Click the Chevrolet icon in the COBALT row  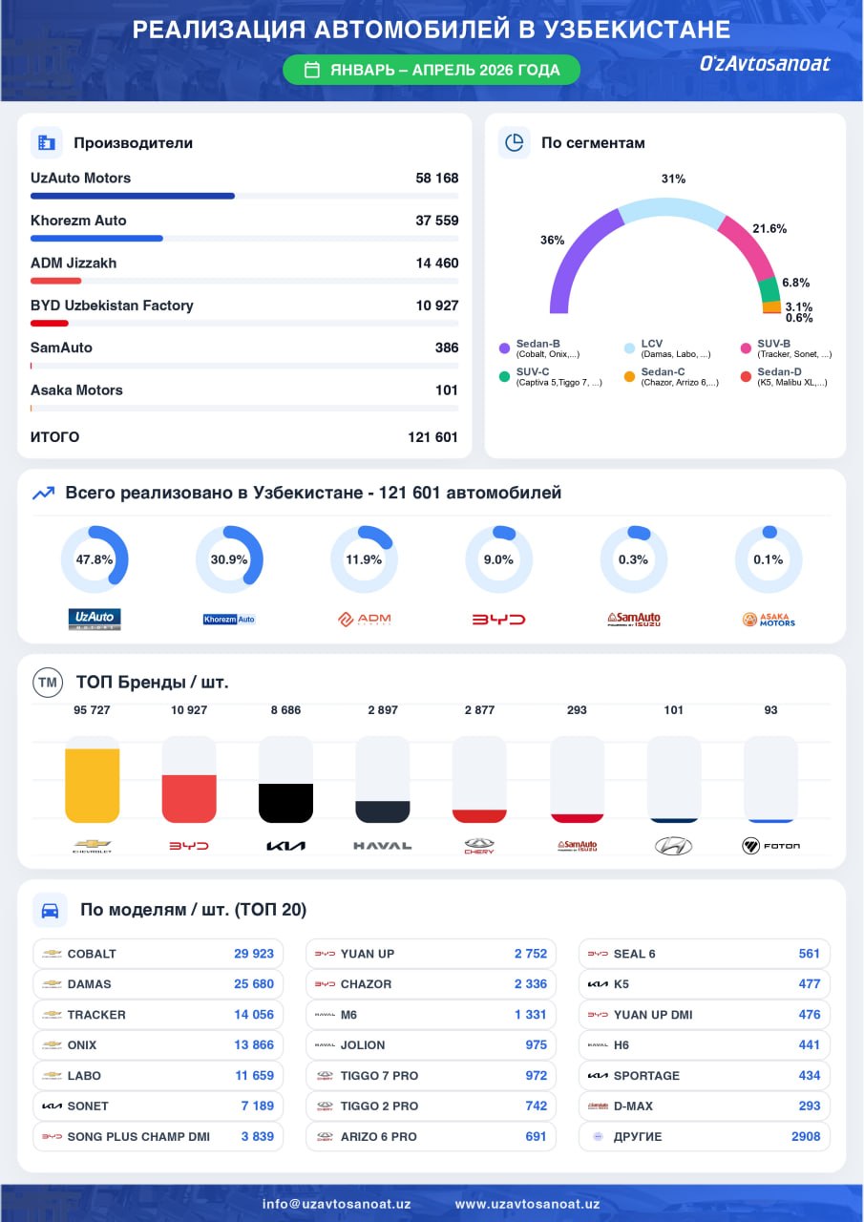click(x=52, y=954)
